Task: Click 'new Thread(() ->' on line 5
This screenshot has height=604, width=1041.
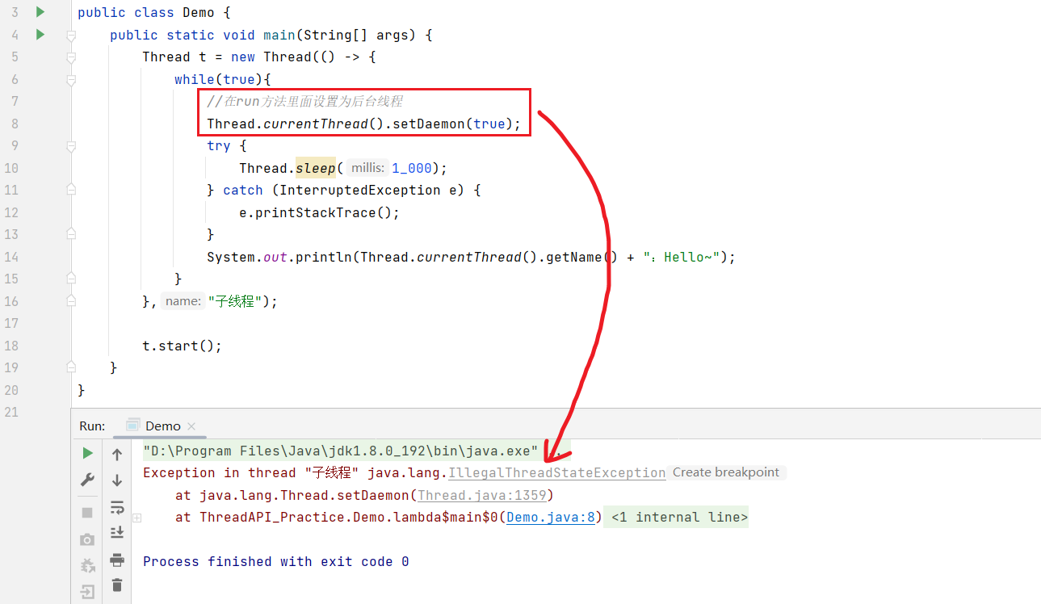Action: 296,57
